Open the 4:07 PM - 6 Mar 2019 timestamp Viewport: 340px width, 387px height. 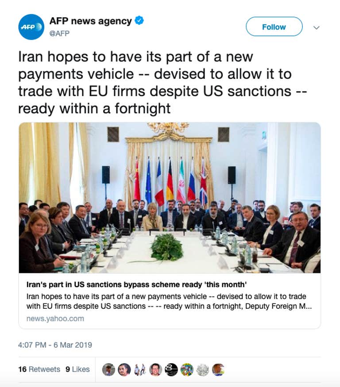[55, 345]
